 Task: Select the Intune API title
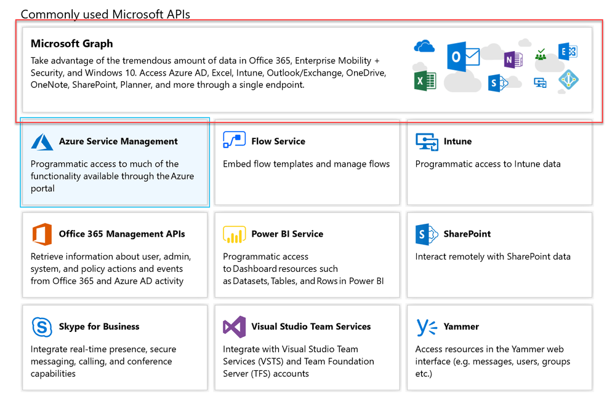(x=457, y=141)
